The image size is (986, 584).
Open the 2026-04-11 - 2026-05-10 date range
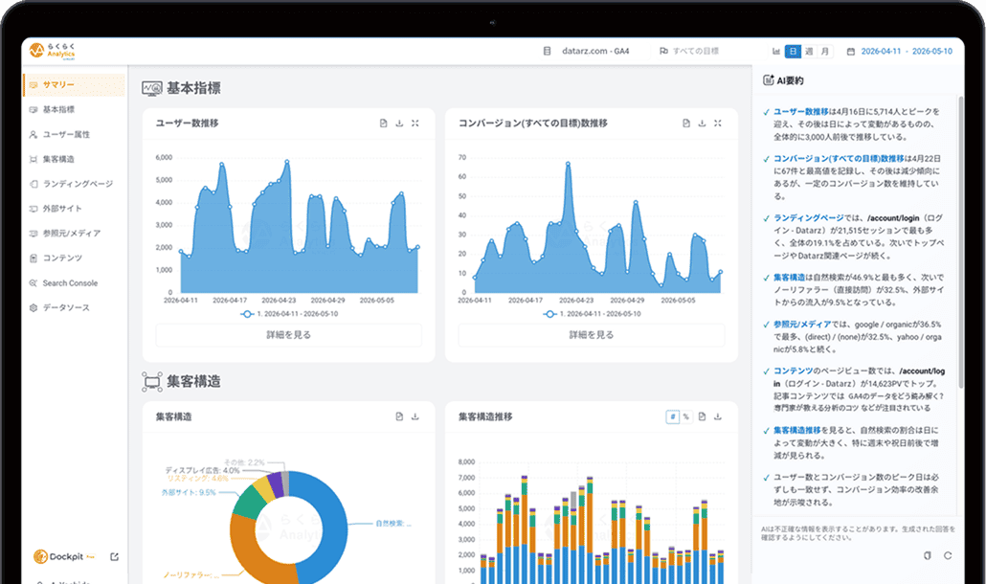[x=907, y=51]
